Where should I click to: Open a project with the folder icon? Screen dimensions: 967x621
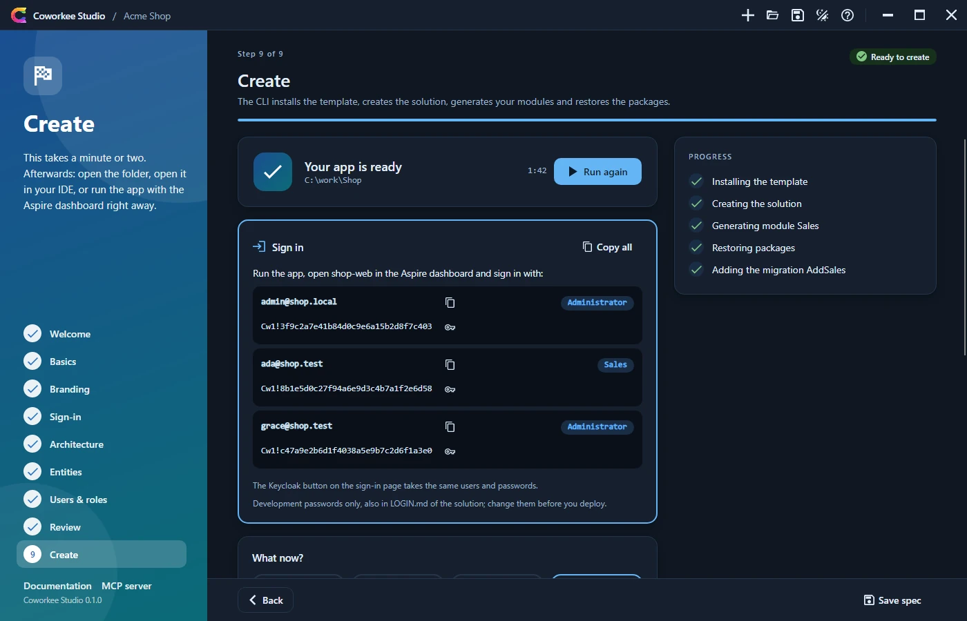point(772,15)
